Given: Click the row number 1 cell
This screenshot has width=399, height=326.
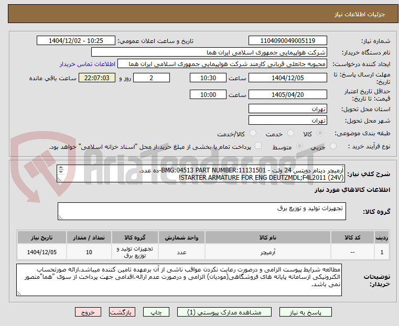Looking at the screenshot, I should pos(382,252).
